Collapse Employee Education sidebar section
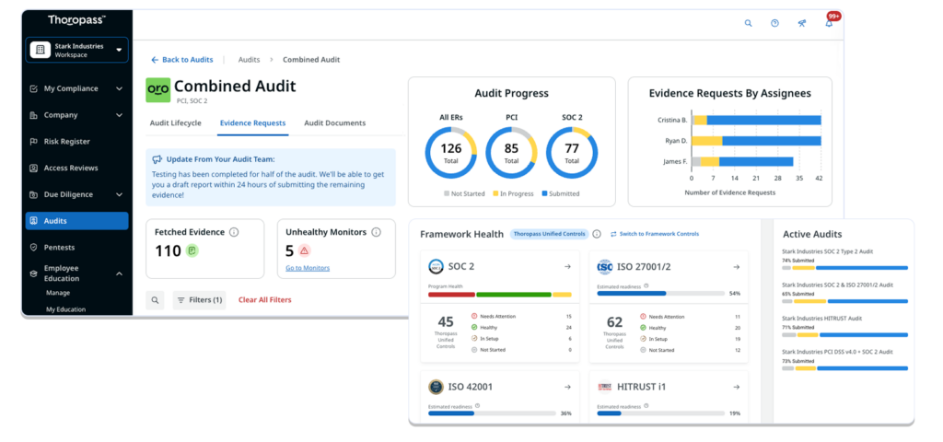 pos(119,273)
